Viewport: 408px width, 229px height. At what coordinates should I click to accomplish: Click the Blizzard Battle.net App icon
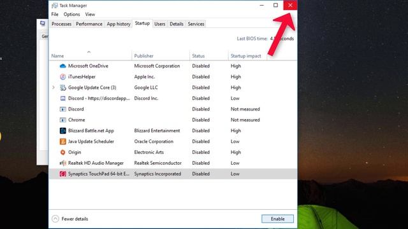tap(62, 130)
